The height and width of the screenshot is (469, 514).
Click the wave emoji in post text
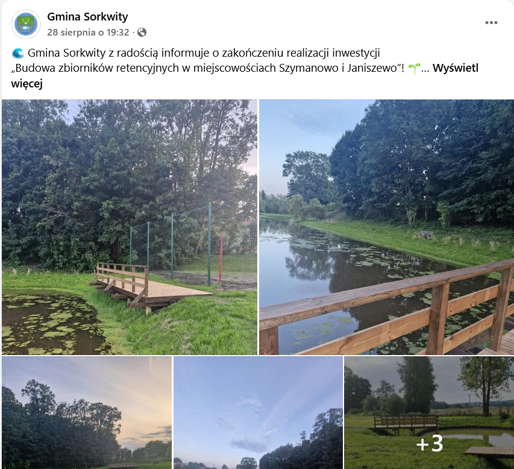tap(17, 53)
